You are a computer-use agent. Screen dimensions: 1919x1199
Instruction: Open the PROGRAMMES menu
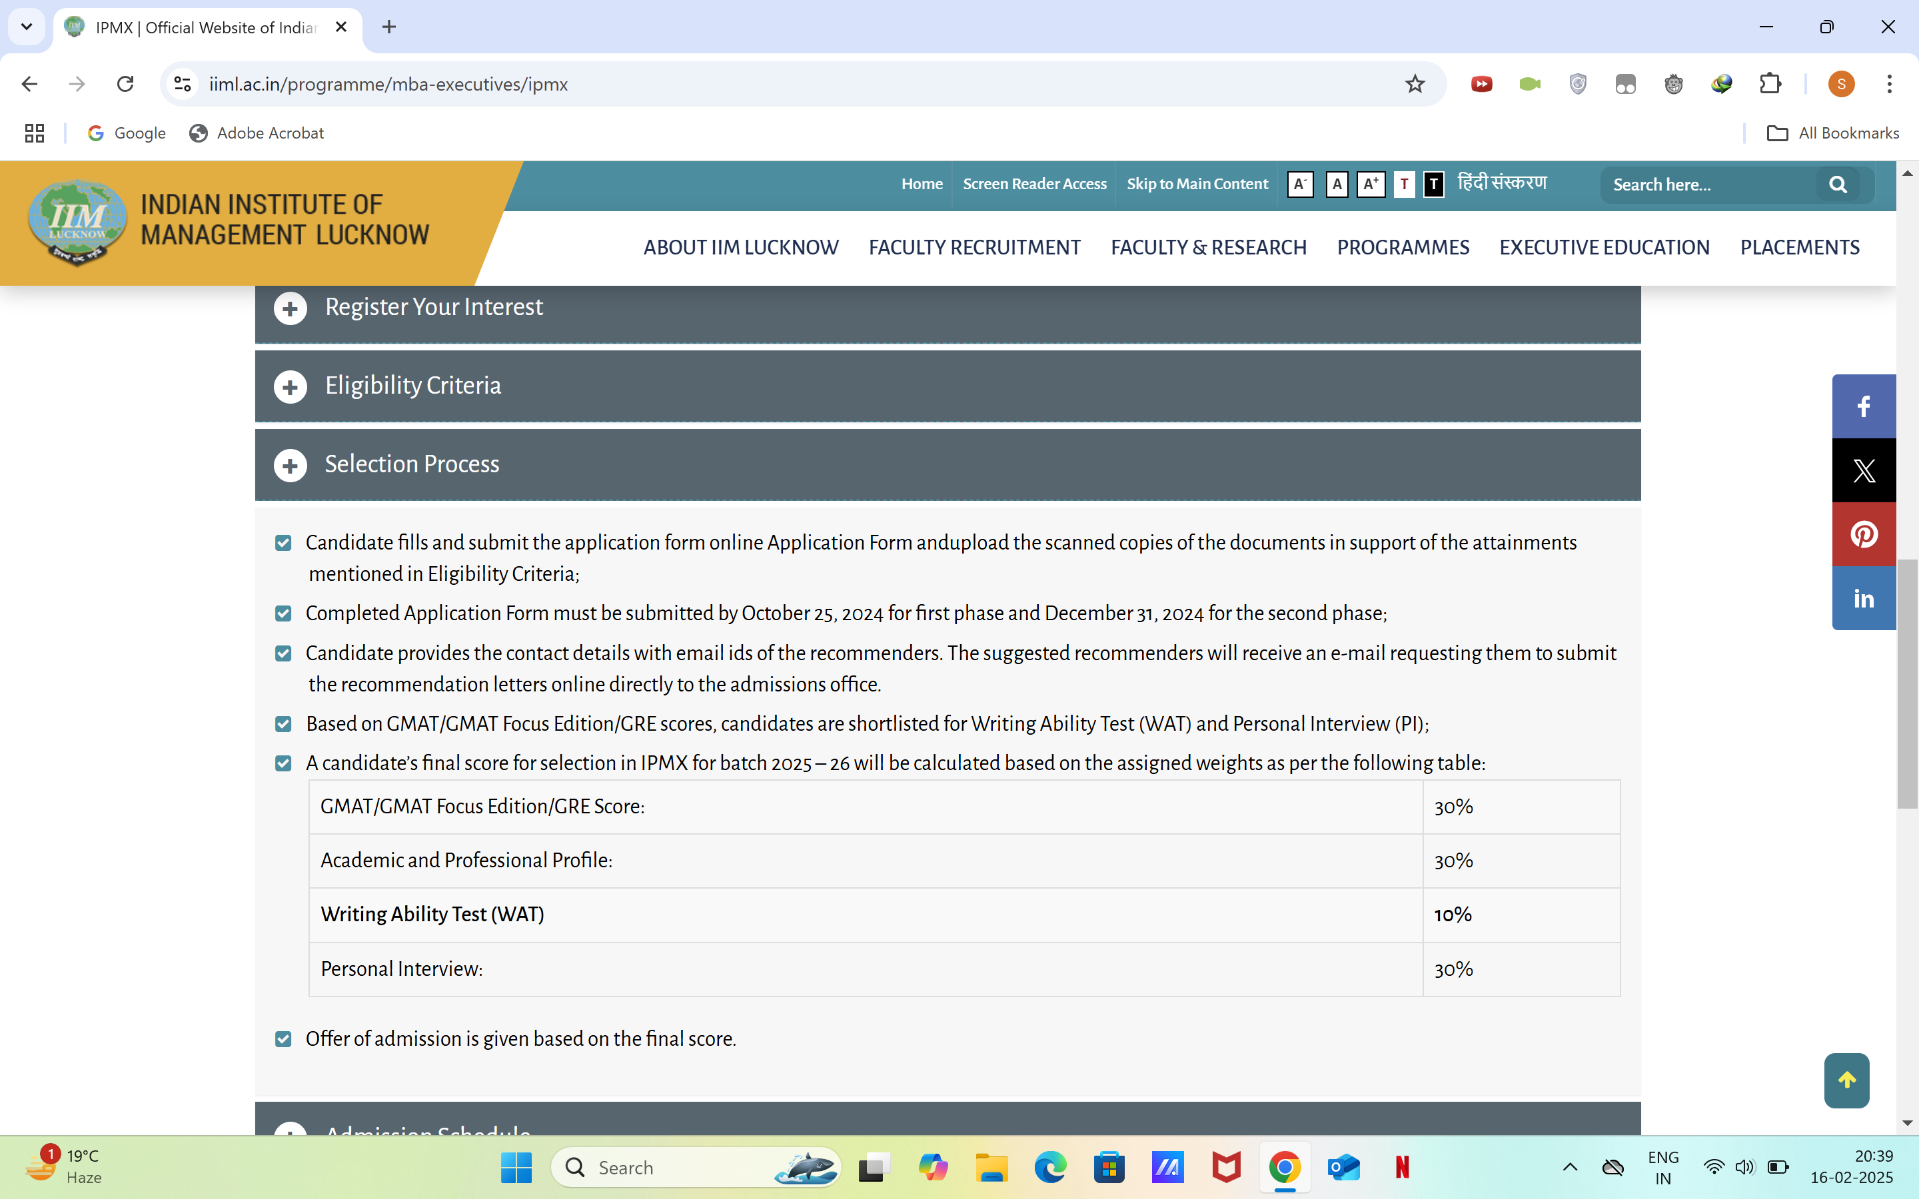[x=1403, y=247]
